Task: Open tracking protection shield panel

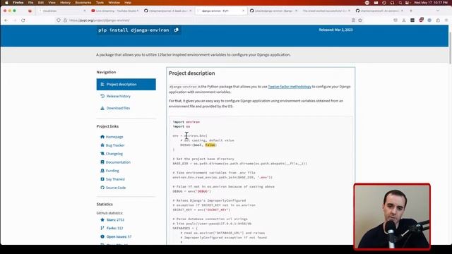Action: [x=59, y=20]
